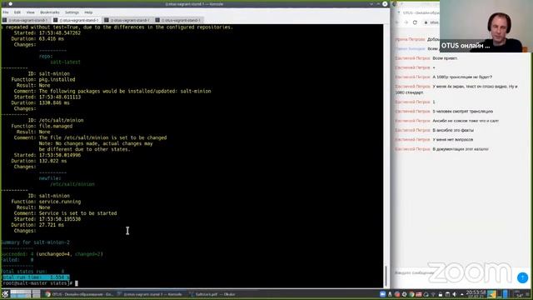This screenshot has width=533, height=300.
Task: Open the clipboard tray icon
Action: pyautogui.click(x=447, y=294)
